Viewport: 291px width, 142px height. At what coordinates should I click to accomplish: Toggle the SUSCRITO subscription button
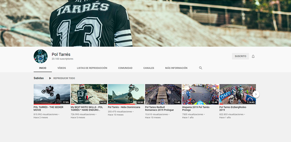(240, 56)
